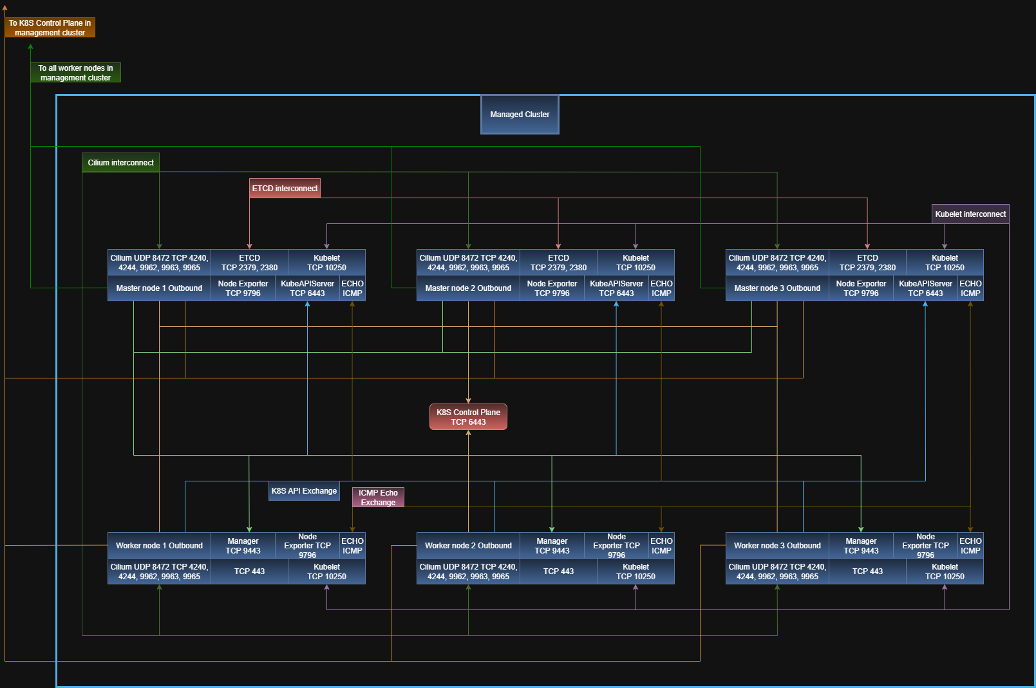Click the orange To K8S Control Plane label
The height and width of the screenshot is (688, 1036).
tap(50, 28)
